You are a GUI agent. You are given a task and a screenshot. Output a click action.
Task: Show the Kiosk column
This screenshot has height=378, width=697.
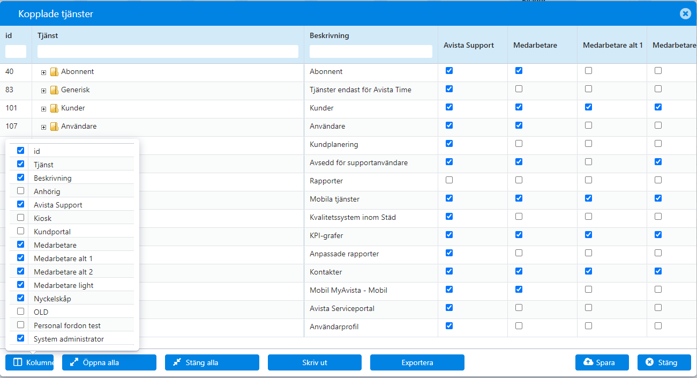[x=20, y=218]
